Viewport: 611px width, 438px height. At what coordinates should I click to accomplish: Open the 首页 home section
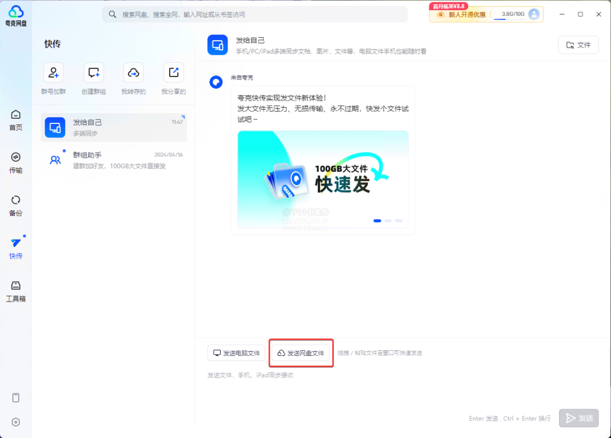[16, 120]
